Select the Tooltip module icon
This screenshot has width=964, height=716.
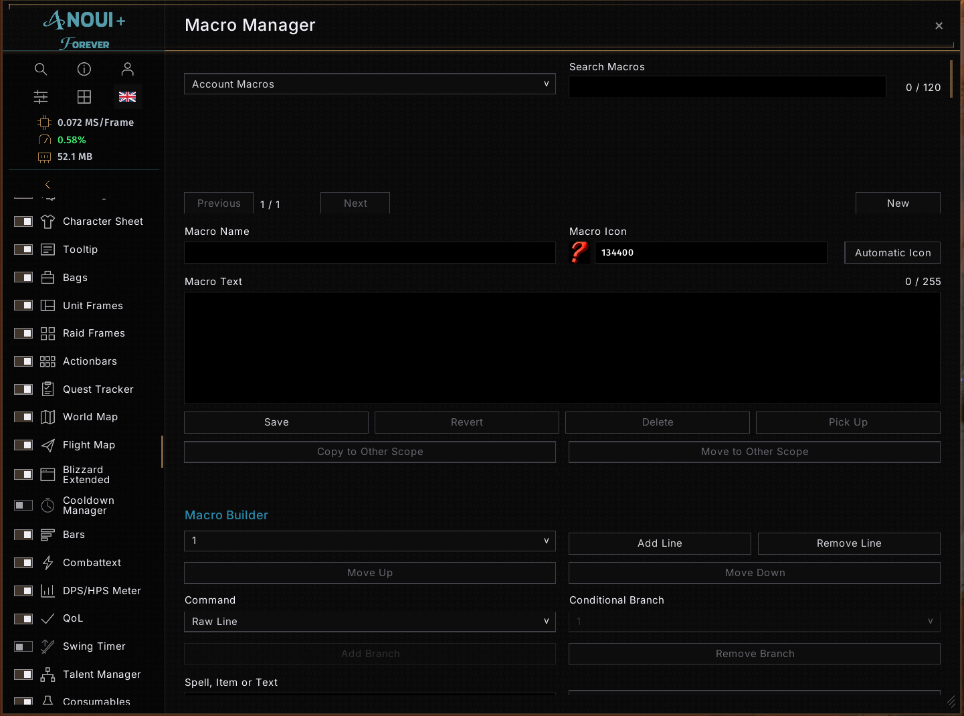(47, 250)
